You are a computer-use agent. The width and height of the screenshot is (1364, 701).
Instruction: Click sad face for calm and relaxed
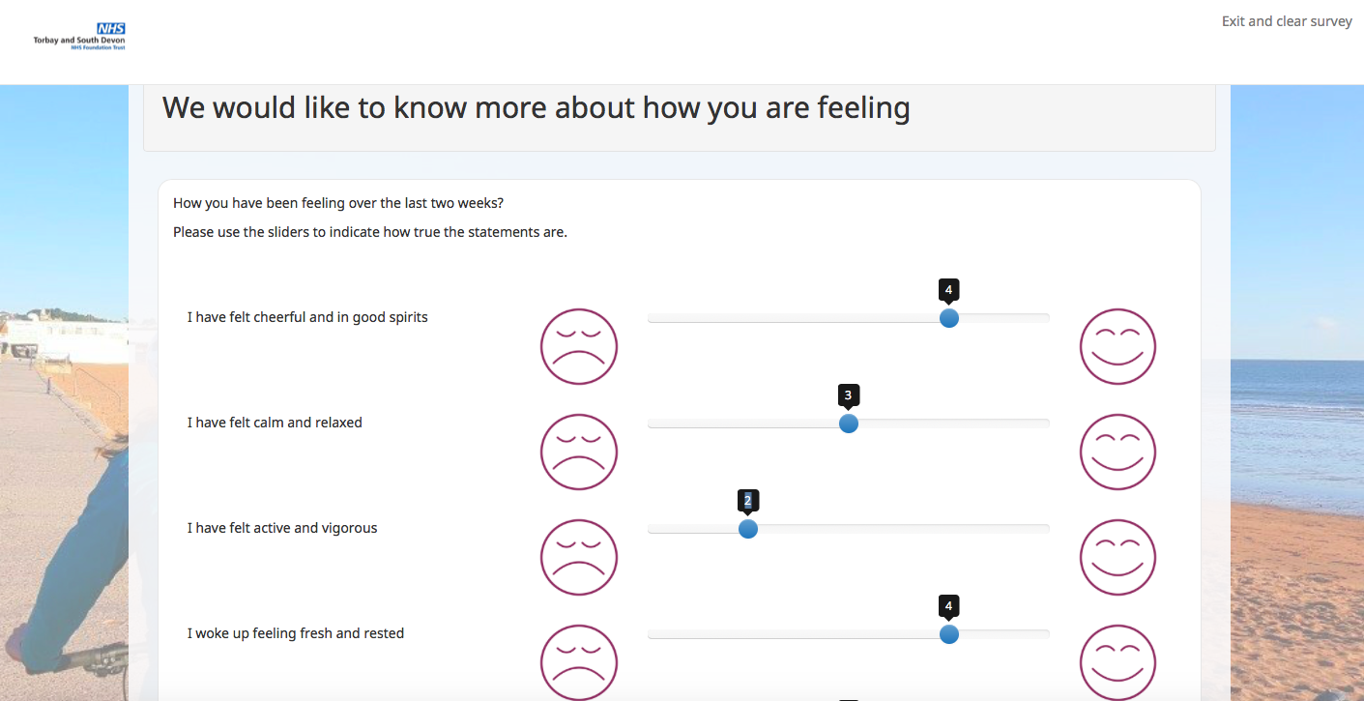578,452
